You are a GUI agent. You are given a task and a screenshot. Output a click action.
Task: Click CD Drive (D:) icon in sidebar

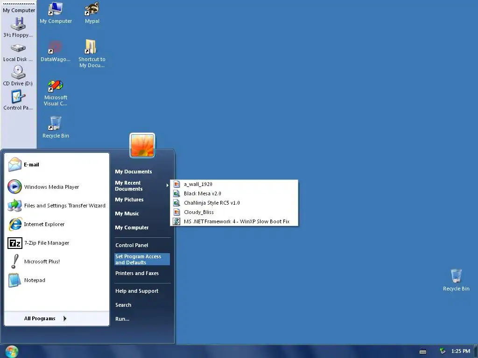[x=18, y=72]
